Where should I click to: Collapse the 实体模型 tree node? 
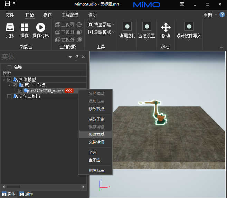(x=4, y=80)
